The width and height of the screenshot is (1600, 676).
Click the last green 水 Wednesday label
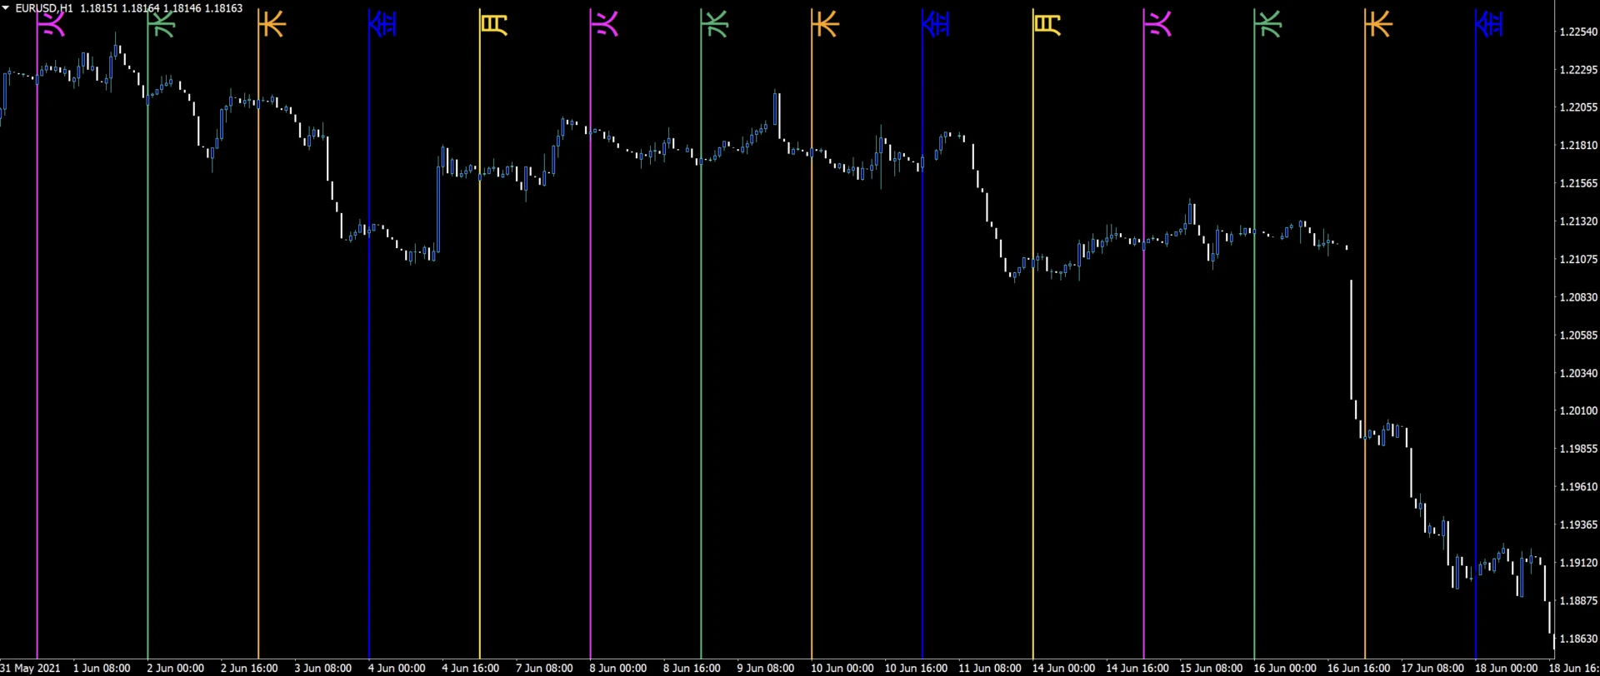(1269, 23)
